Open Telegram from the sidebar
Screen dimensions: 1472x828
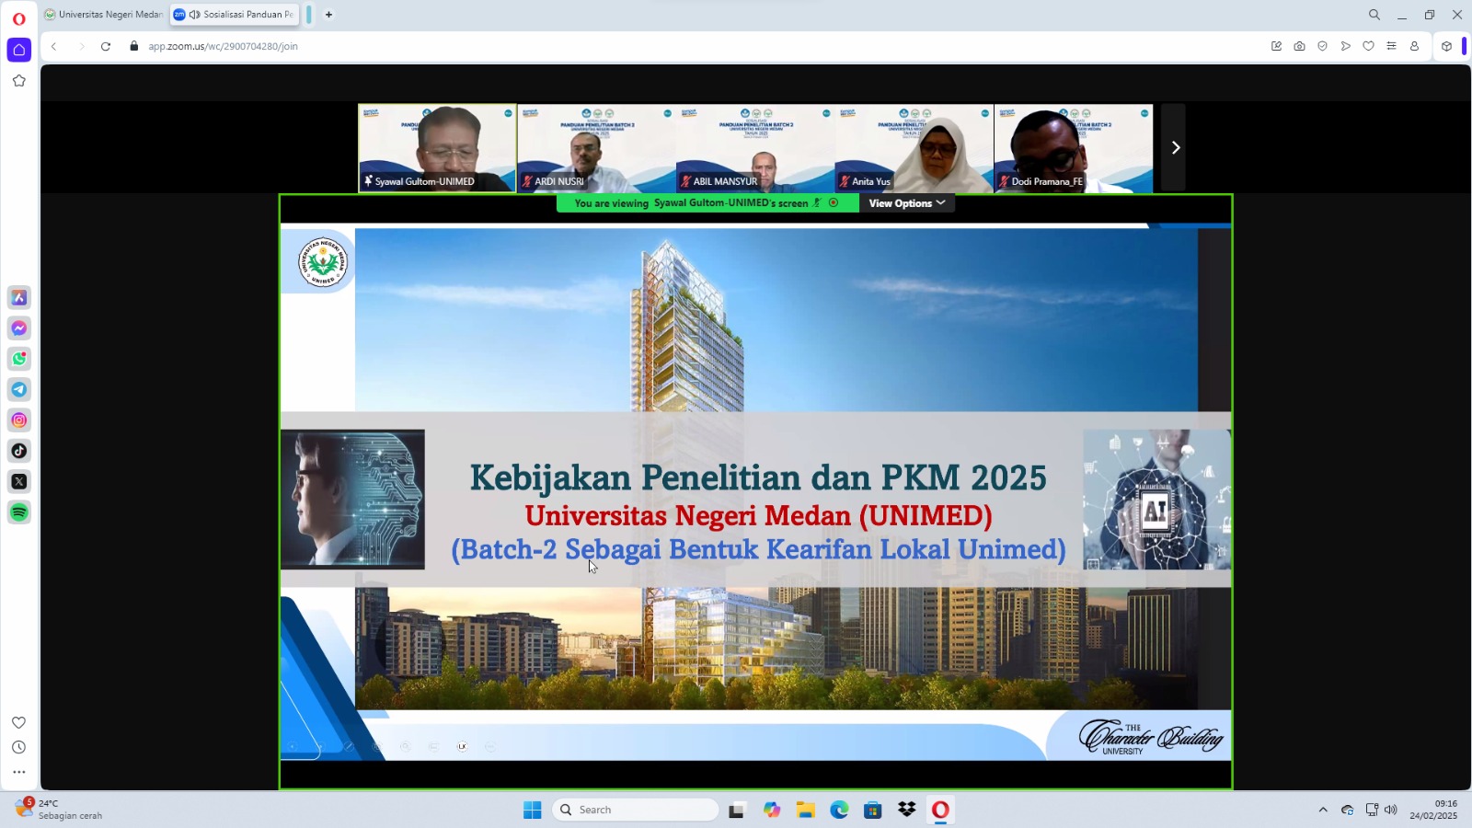coord(19,389)
